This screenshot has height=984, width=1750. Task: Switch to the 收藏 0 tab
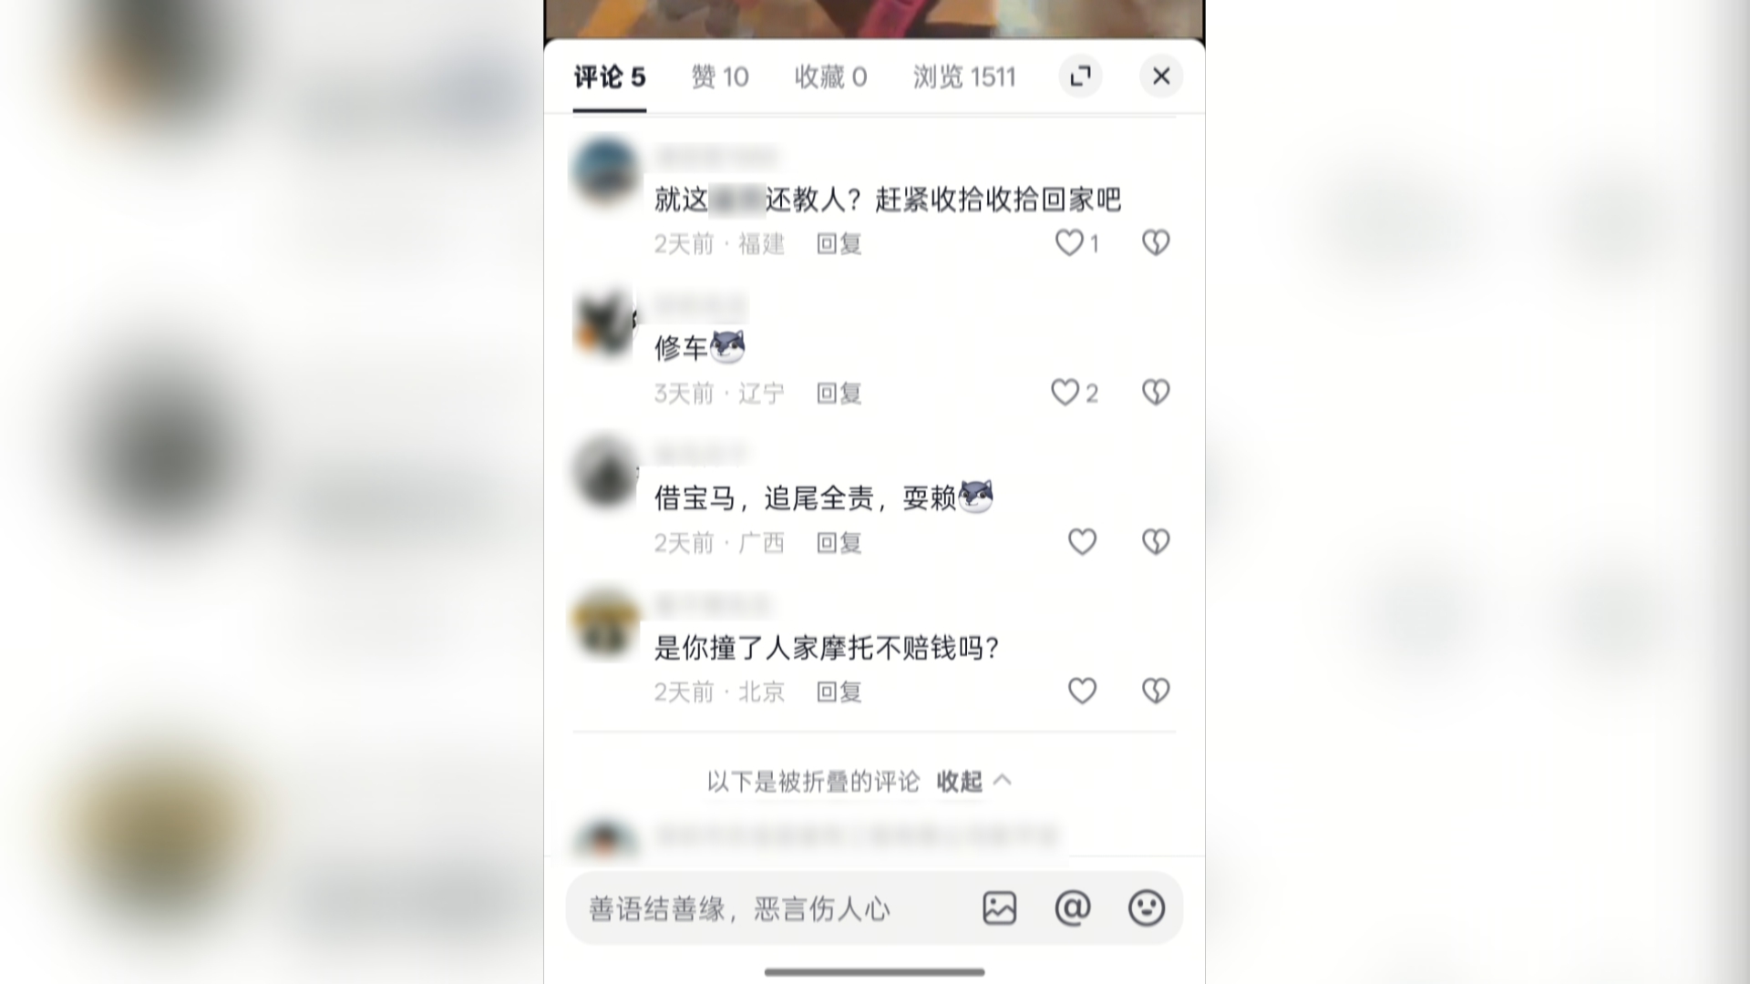point(830,77)
